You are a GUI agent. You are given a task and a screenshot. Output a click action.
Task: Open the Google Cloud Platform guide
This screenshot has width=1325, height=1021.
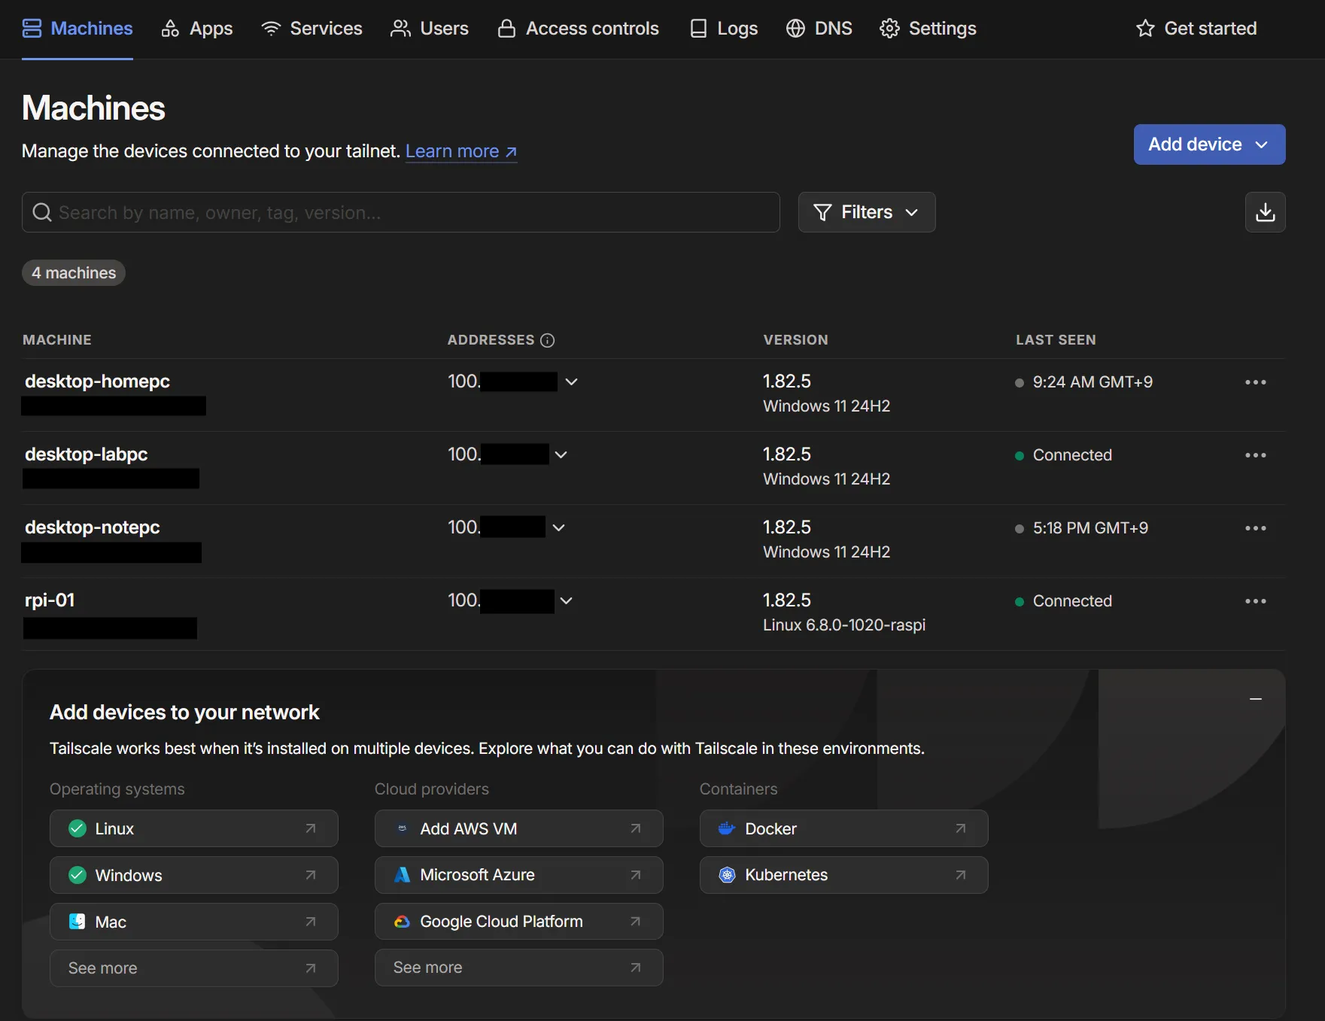point(519,922)
